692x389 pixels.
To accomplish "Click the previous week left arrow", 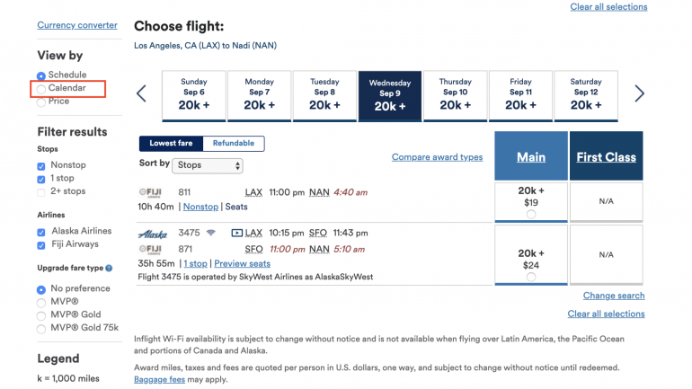I will coord(141,93).
